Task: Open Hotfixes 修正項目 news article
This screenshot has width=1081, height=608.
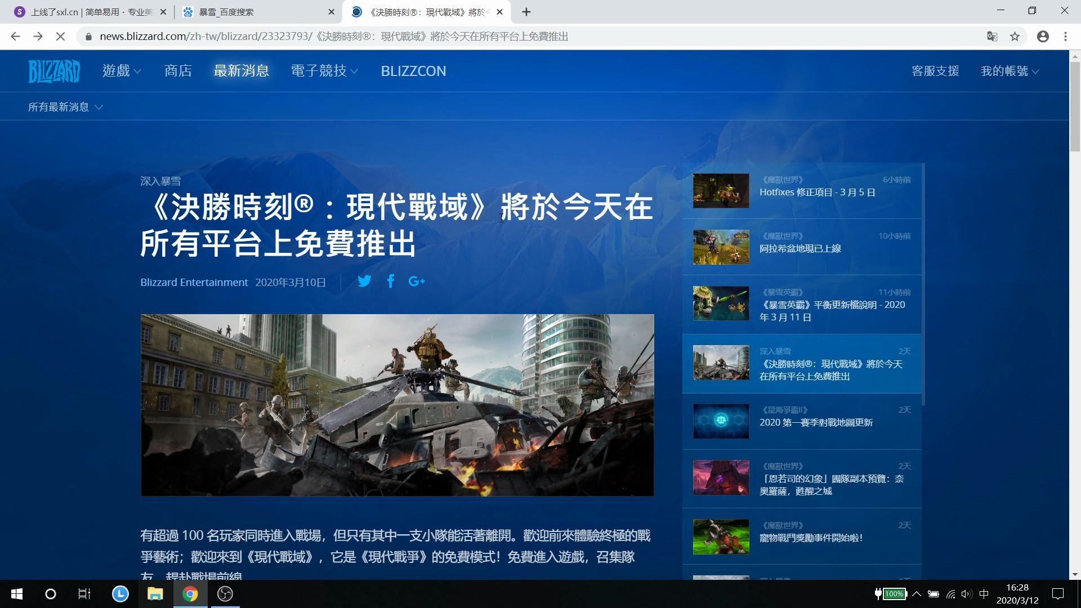Action: coord(818,193)
